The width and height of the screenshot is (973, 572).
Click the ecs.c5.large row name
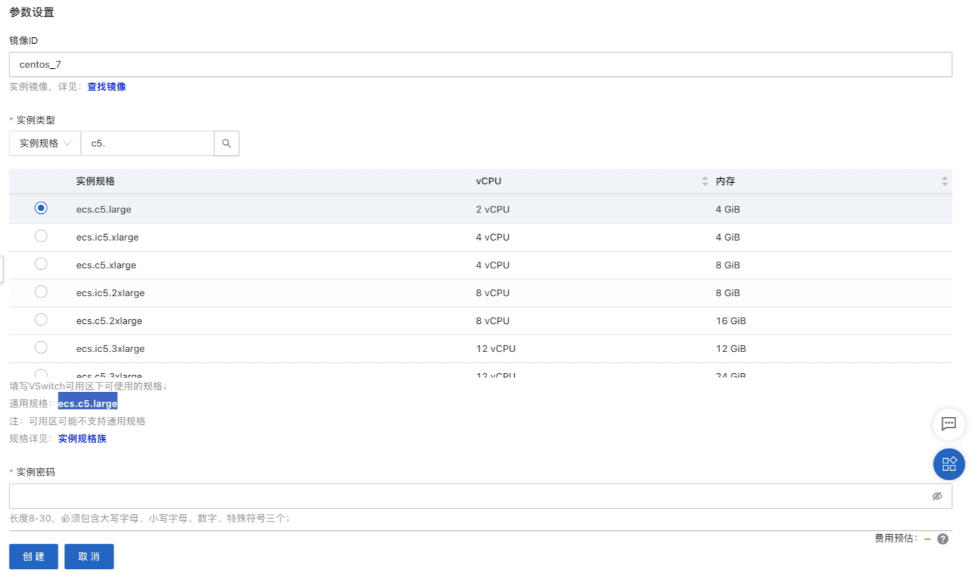click(x=104, y=209)
